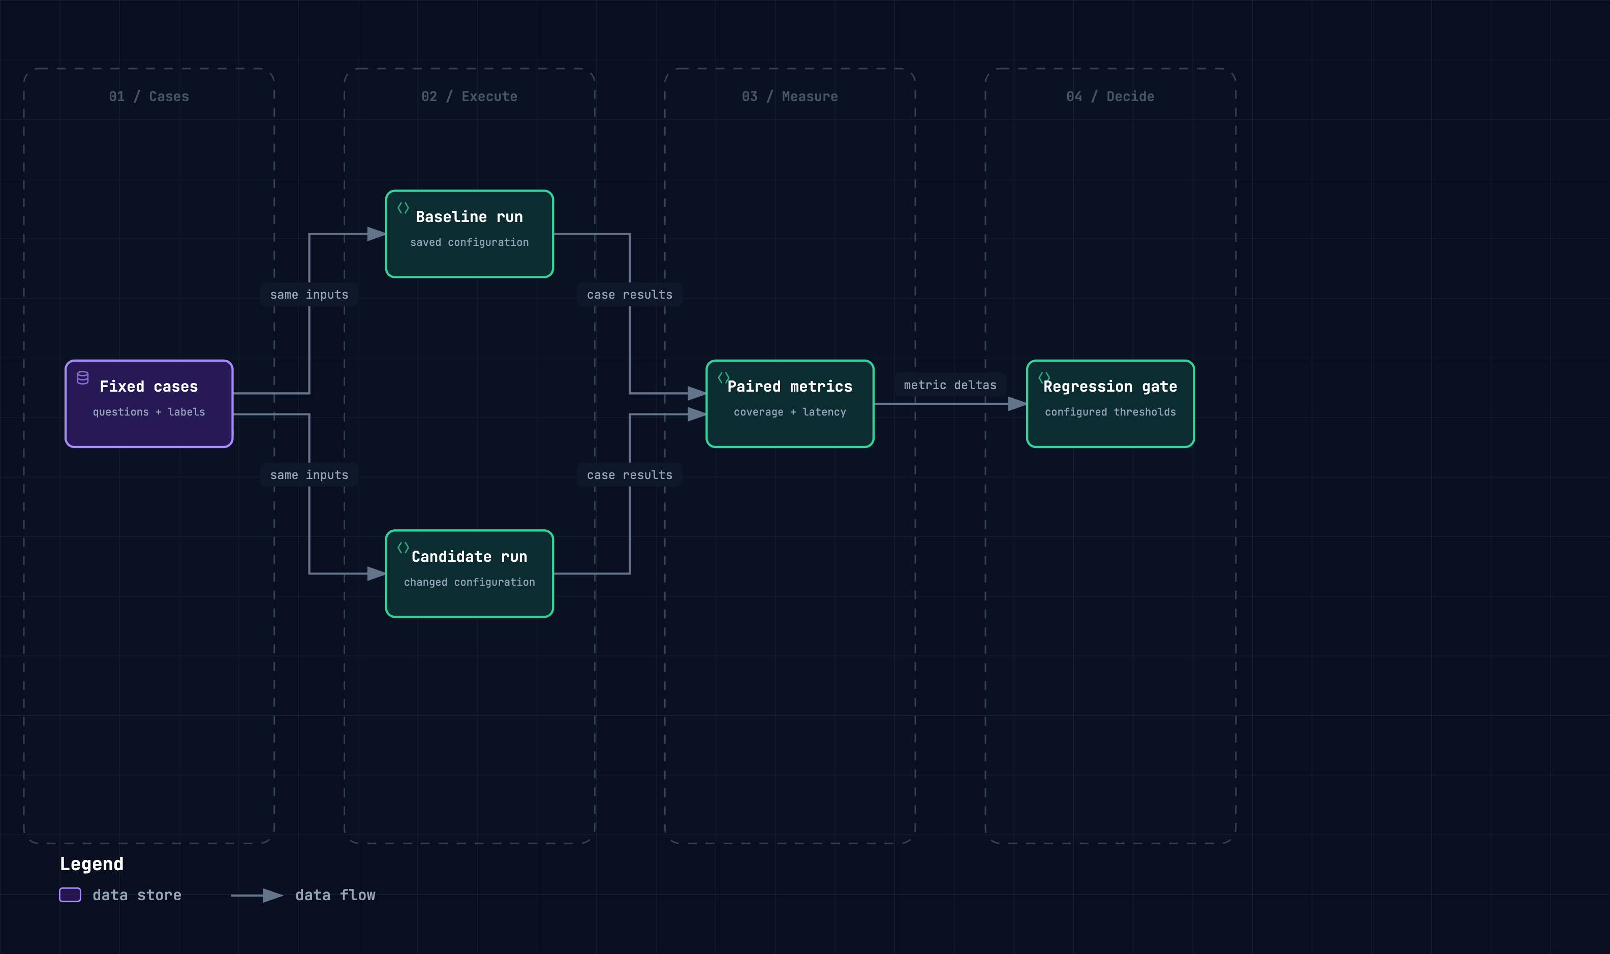Click the 'same inputs' label toward Baseline run
This screenshot has width=1610, height=954.
point(309,295)
